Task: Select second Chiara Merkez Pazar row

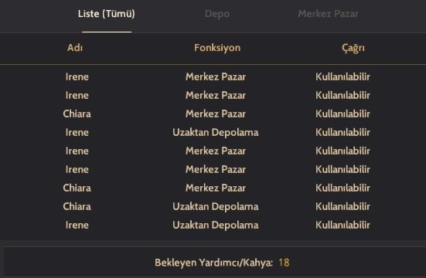Action: tap(213, 188)
